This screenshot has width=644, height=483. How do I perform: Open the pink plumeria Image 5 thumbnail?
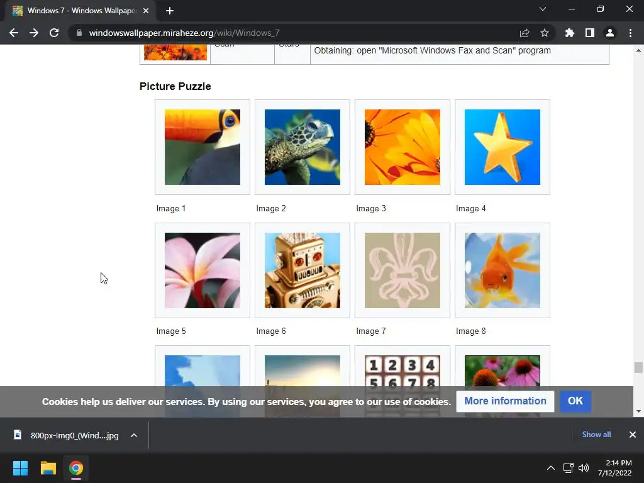point(203,270)
